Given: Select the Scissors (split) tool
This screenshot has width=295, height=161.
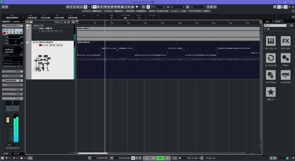Looking at the screenshot, I should coord(108,7).
